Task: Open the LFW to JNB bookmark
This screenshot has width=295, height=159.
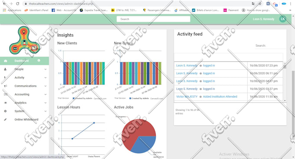Action: 124,10
